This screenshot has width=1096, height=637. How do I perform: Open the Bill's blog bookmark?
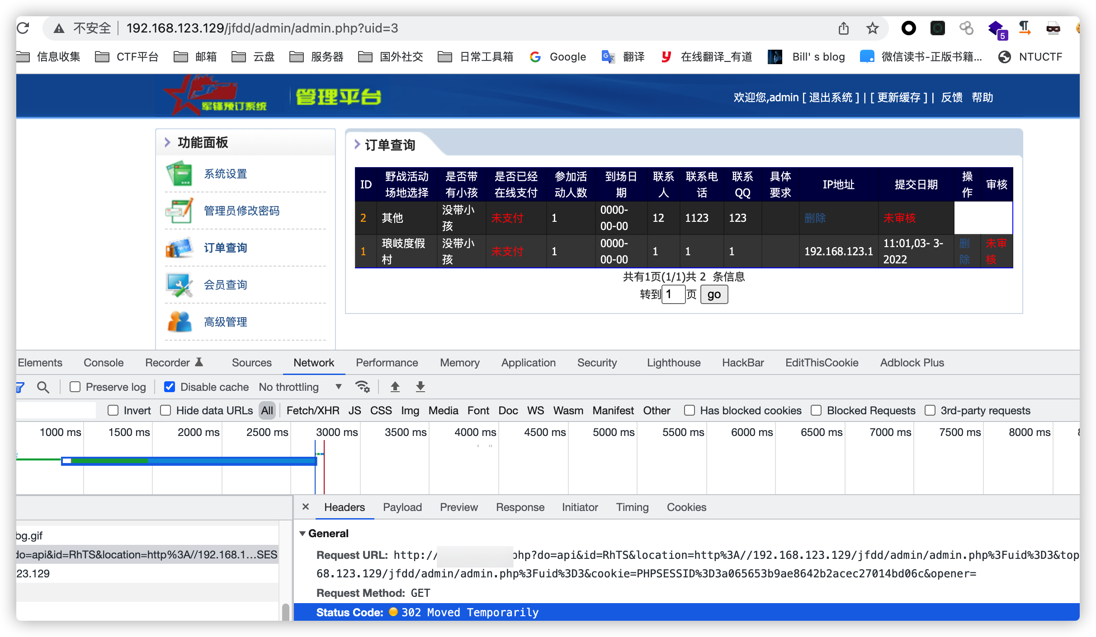click(807, 56)
